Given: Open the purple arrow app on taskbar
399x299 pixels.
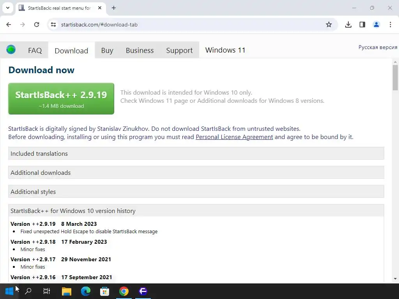Looking at the screenshot, I should [x=143, y=291].
